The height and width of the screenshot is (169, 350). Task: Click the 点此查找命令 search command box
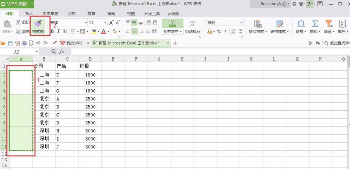click(x=337, y=43)
